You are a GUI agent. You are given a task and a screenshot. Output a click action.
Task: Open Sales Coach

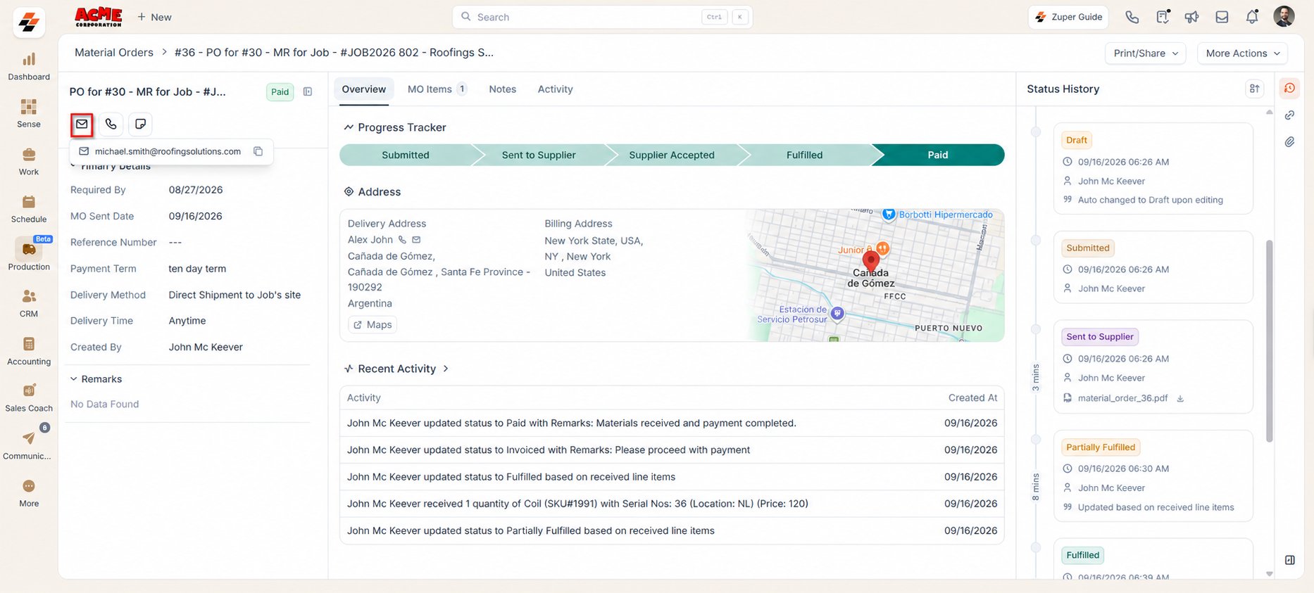[x=29, y=397]
